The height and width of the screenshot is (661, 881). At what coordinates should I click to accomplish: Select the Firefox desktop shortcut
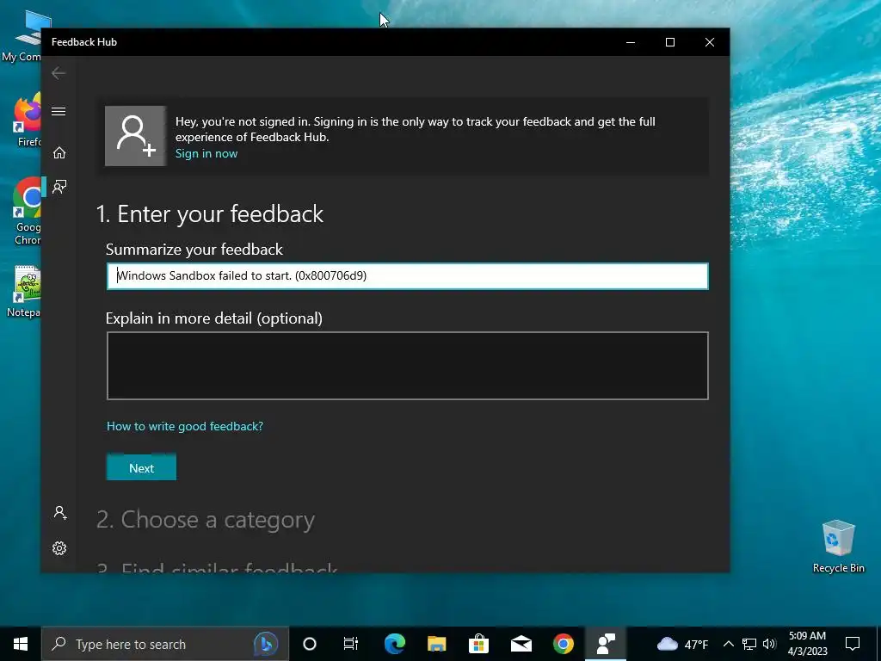pyautogui.click(x=26, y=120)
